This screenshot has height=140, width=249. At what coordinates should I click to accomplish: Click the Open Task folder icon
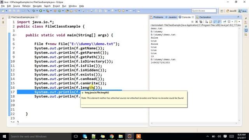coord(71,11)
